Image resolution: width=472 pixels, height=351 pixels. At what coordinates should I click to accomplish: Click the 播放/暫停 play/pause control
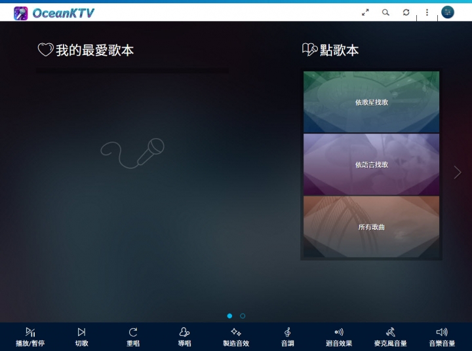coord(30,337)
